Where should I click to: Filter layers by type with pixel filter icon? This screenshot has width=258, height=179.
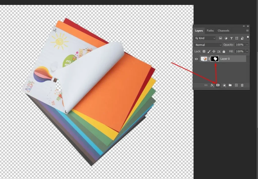click(220, 38)
